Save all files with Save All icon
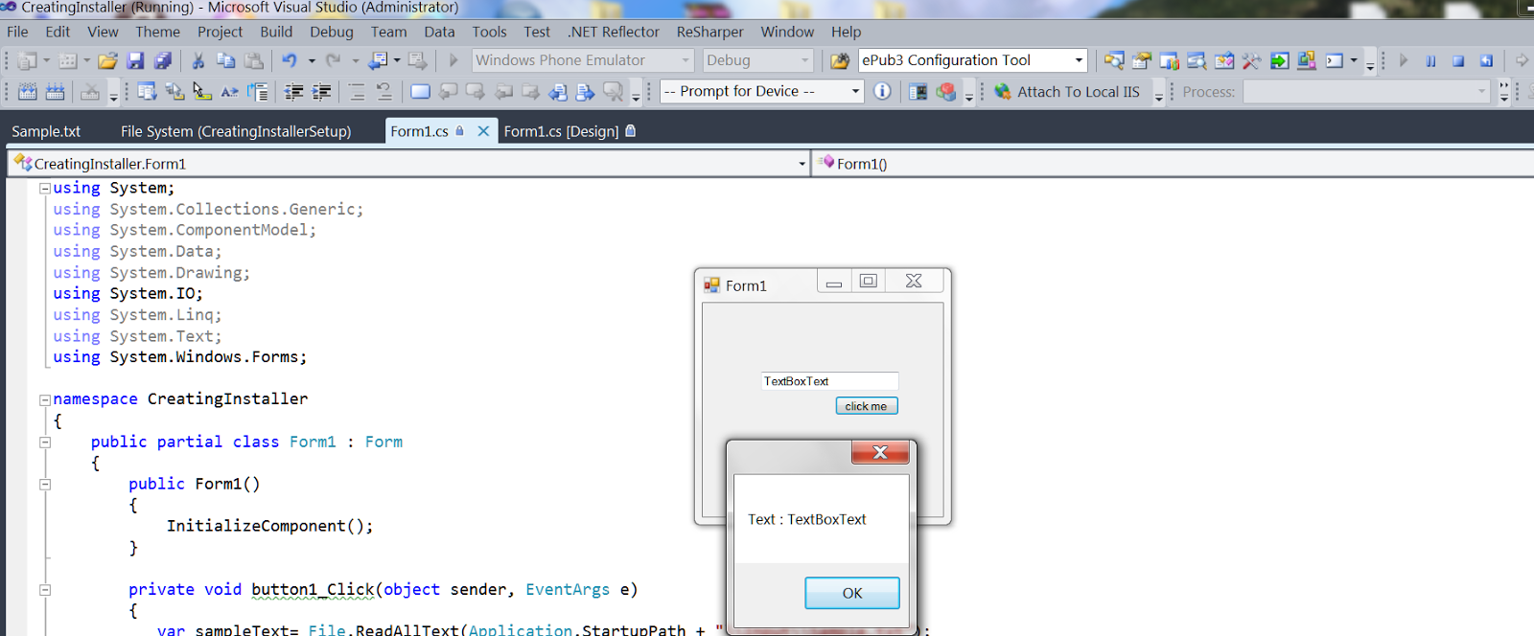The height and width of the screenshot is (636, 1534). (x=163, y=60)
